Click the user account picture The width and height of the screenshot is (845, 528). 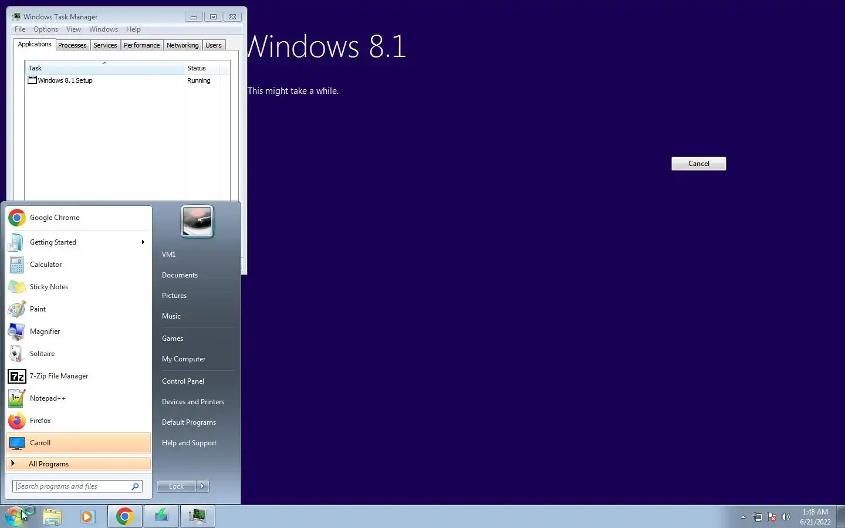point(197,221)
